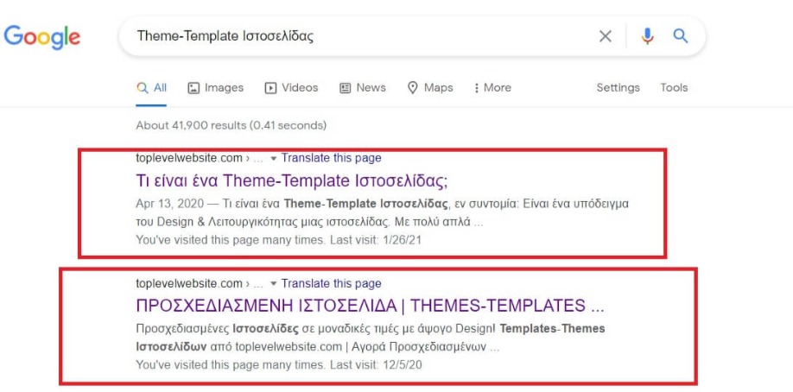Screen dimensions: 793x392
Task: Open the News results tab
Action: 363,88
